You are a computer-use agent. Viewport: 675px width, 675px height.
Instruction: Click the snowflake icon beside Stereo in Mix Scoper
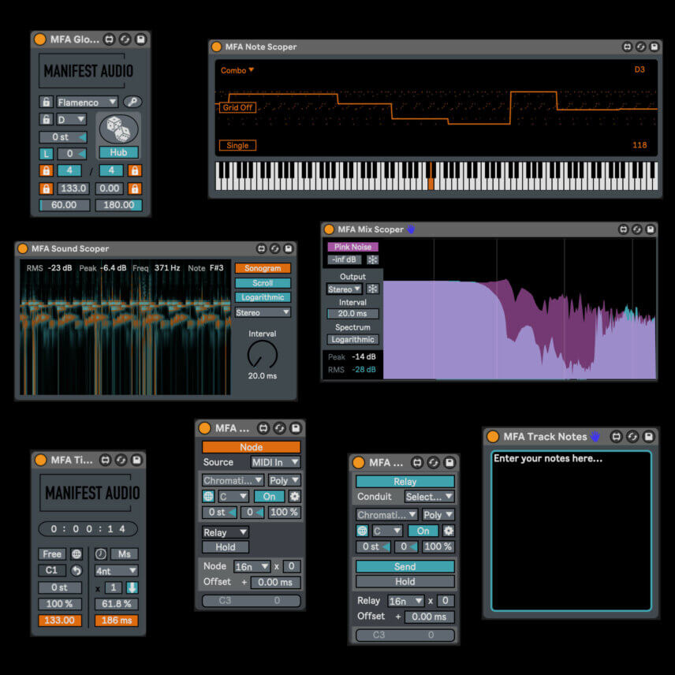point(372,289)
